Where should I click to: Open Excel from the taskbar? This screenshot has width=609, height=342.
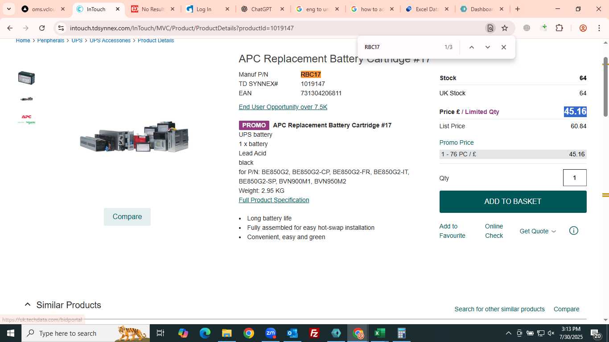coord(379,333)
